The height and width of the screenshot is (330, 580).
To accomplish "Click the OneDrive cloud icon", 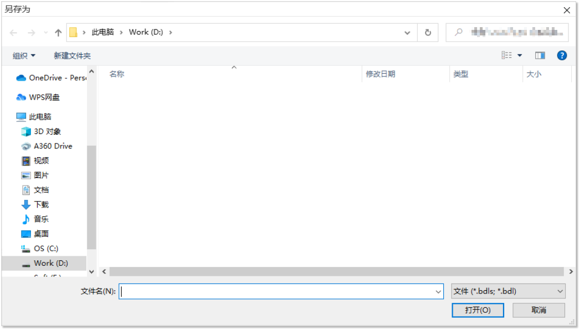I will pos(21,78).
